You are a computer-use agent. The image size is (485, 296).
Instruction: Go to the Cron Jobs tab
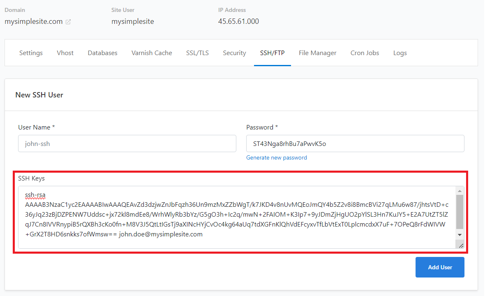point(365,53)
